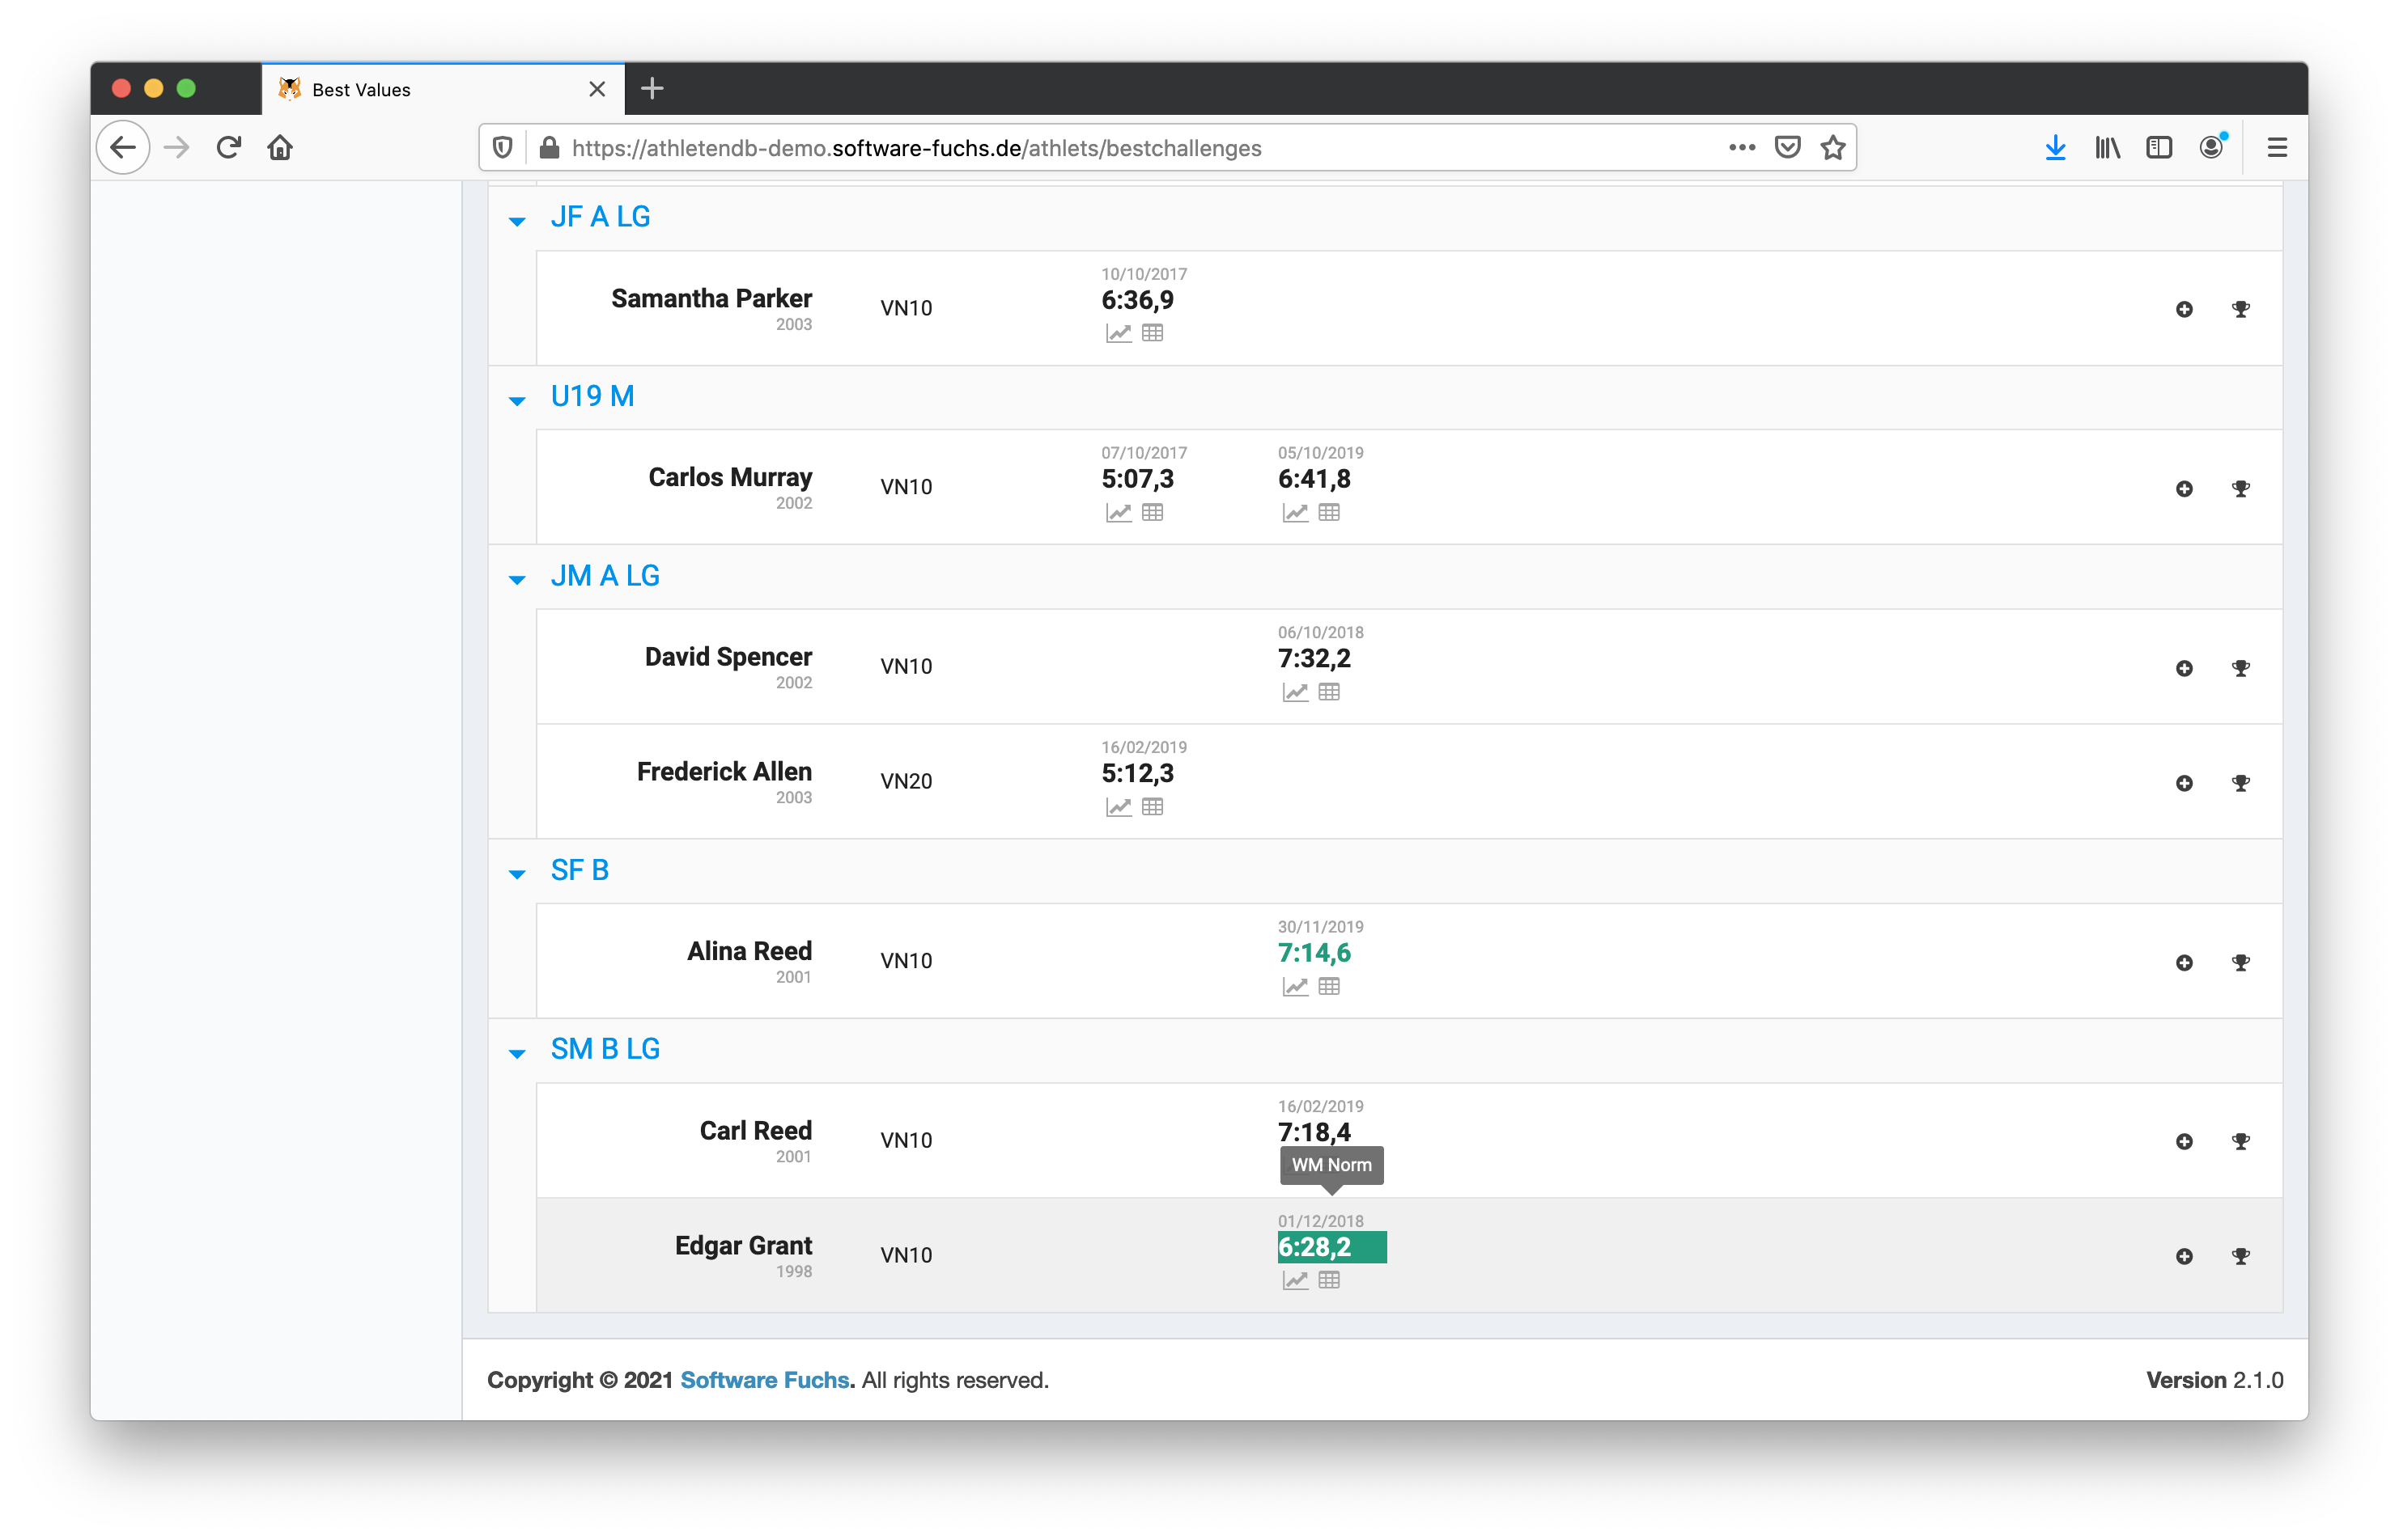Click plus icon in Carl Reed row

2184,1142
